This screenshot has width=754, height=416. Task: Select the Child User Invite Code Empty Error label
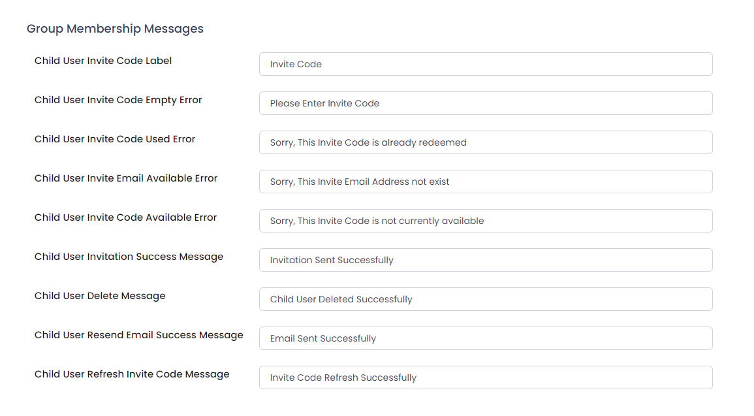118,100
